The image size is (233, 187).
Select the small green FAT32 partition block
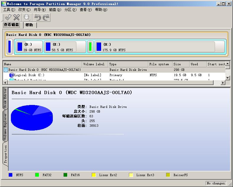click(x=90, y=47)
